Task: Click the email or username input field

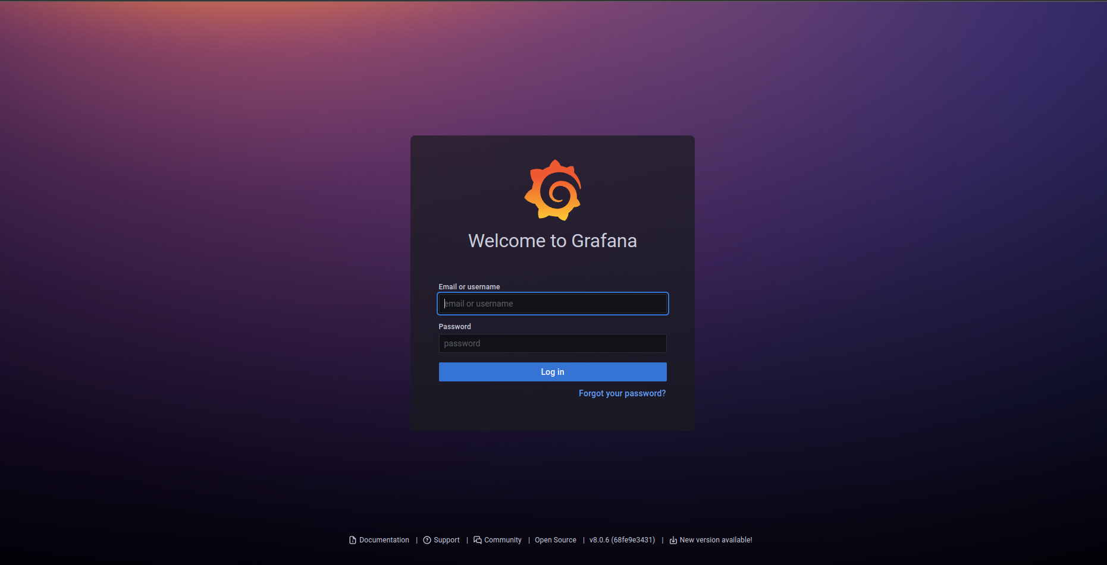Action: [553, 304]
